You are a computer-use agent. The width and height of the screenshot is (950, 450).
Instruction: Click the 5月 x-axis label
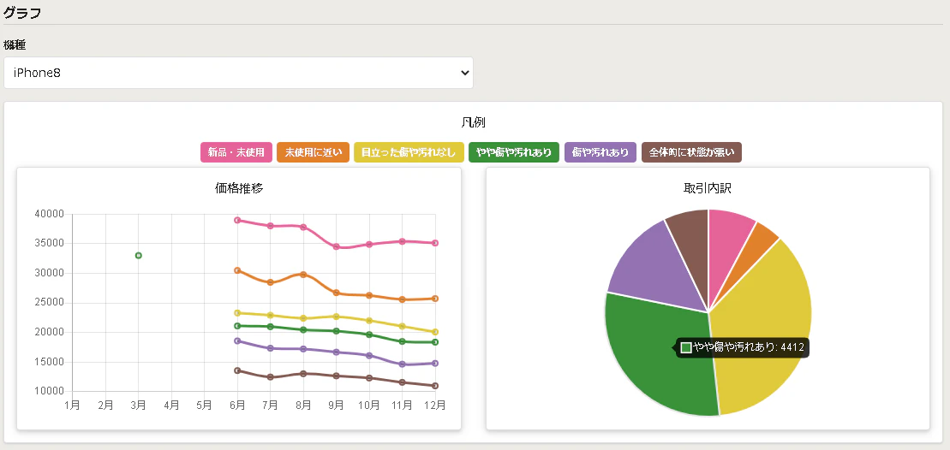pos(205,404)
